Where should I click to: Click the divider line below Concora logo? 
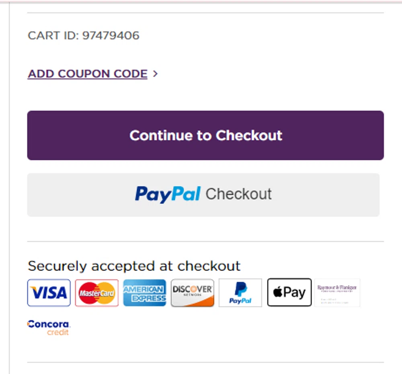tap(205, 362)
